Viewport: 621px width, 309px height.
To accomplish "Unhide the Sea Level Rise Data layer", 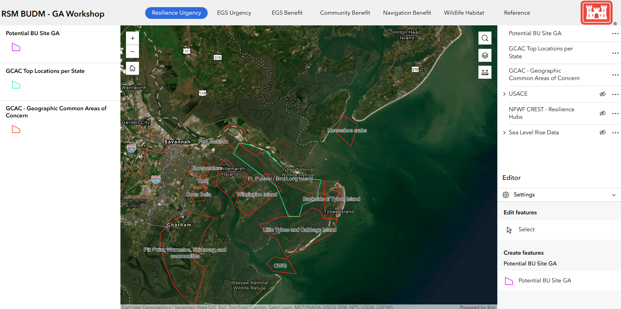I will 602,132.
